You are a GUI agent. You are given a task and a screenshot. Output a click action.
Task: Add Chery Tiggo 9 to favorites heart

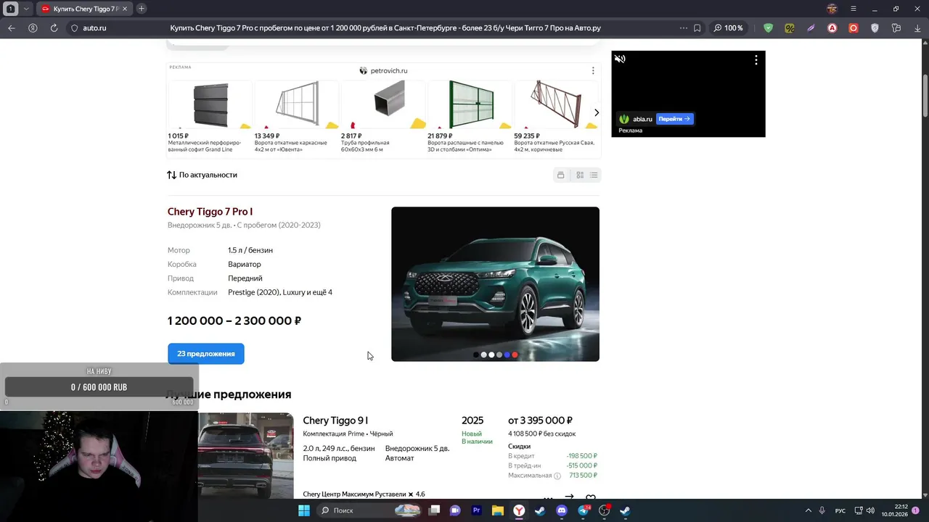(591, 498)
